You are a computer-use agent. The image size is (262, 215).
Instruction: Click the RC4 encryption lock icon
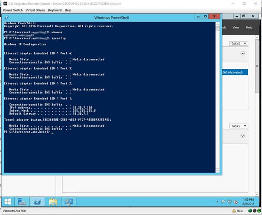234,211
